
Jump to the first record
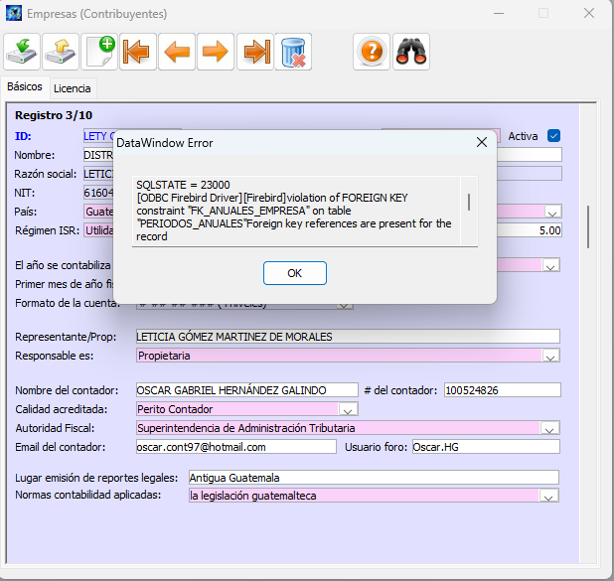tap(138, 52)
